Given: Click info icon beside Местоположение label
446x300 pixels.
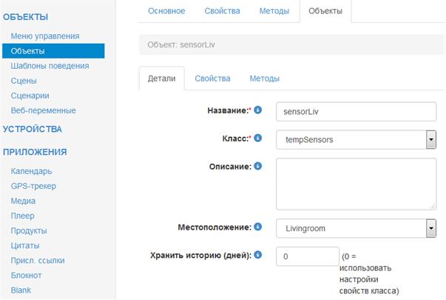Looking at the screenshot, I should tap(258, 227).
